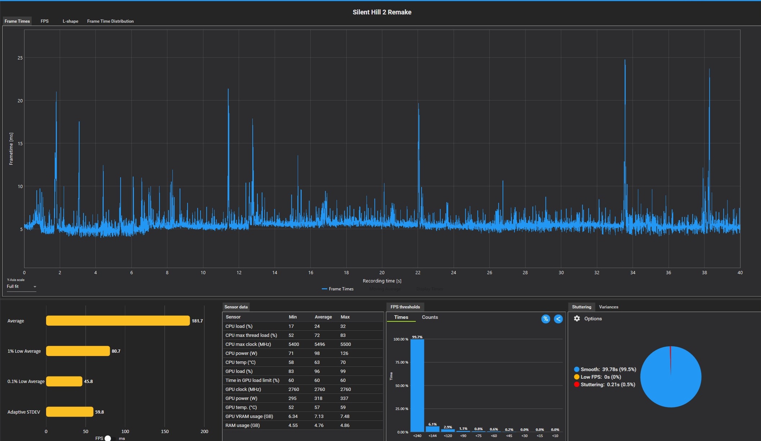Enable the Display Times legend series
The width and height of the screenshot is (761, 441).
click(429, 289)
